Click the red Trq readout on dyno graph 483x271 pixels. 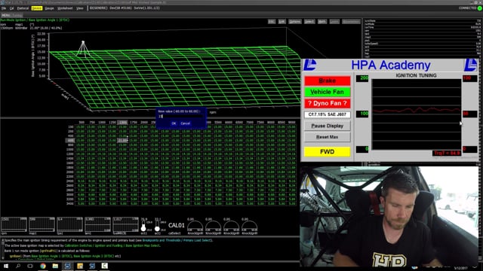pos(447,153)
